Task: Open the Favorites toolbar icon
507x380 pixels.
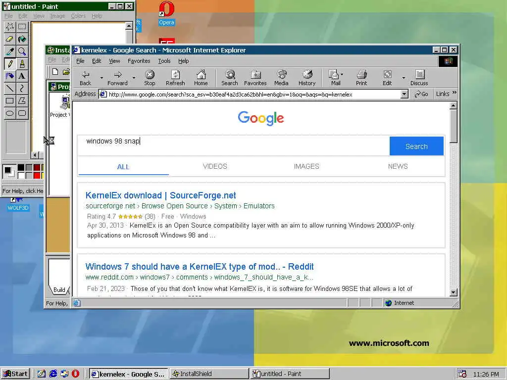Action: coord(255,78)
